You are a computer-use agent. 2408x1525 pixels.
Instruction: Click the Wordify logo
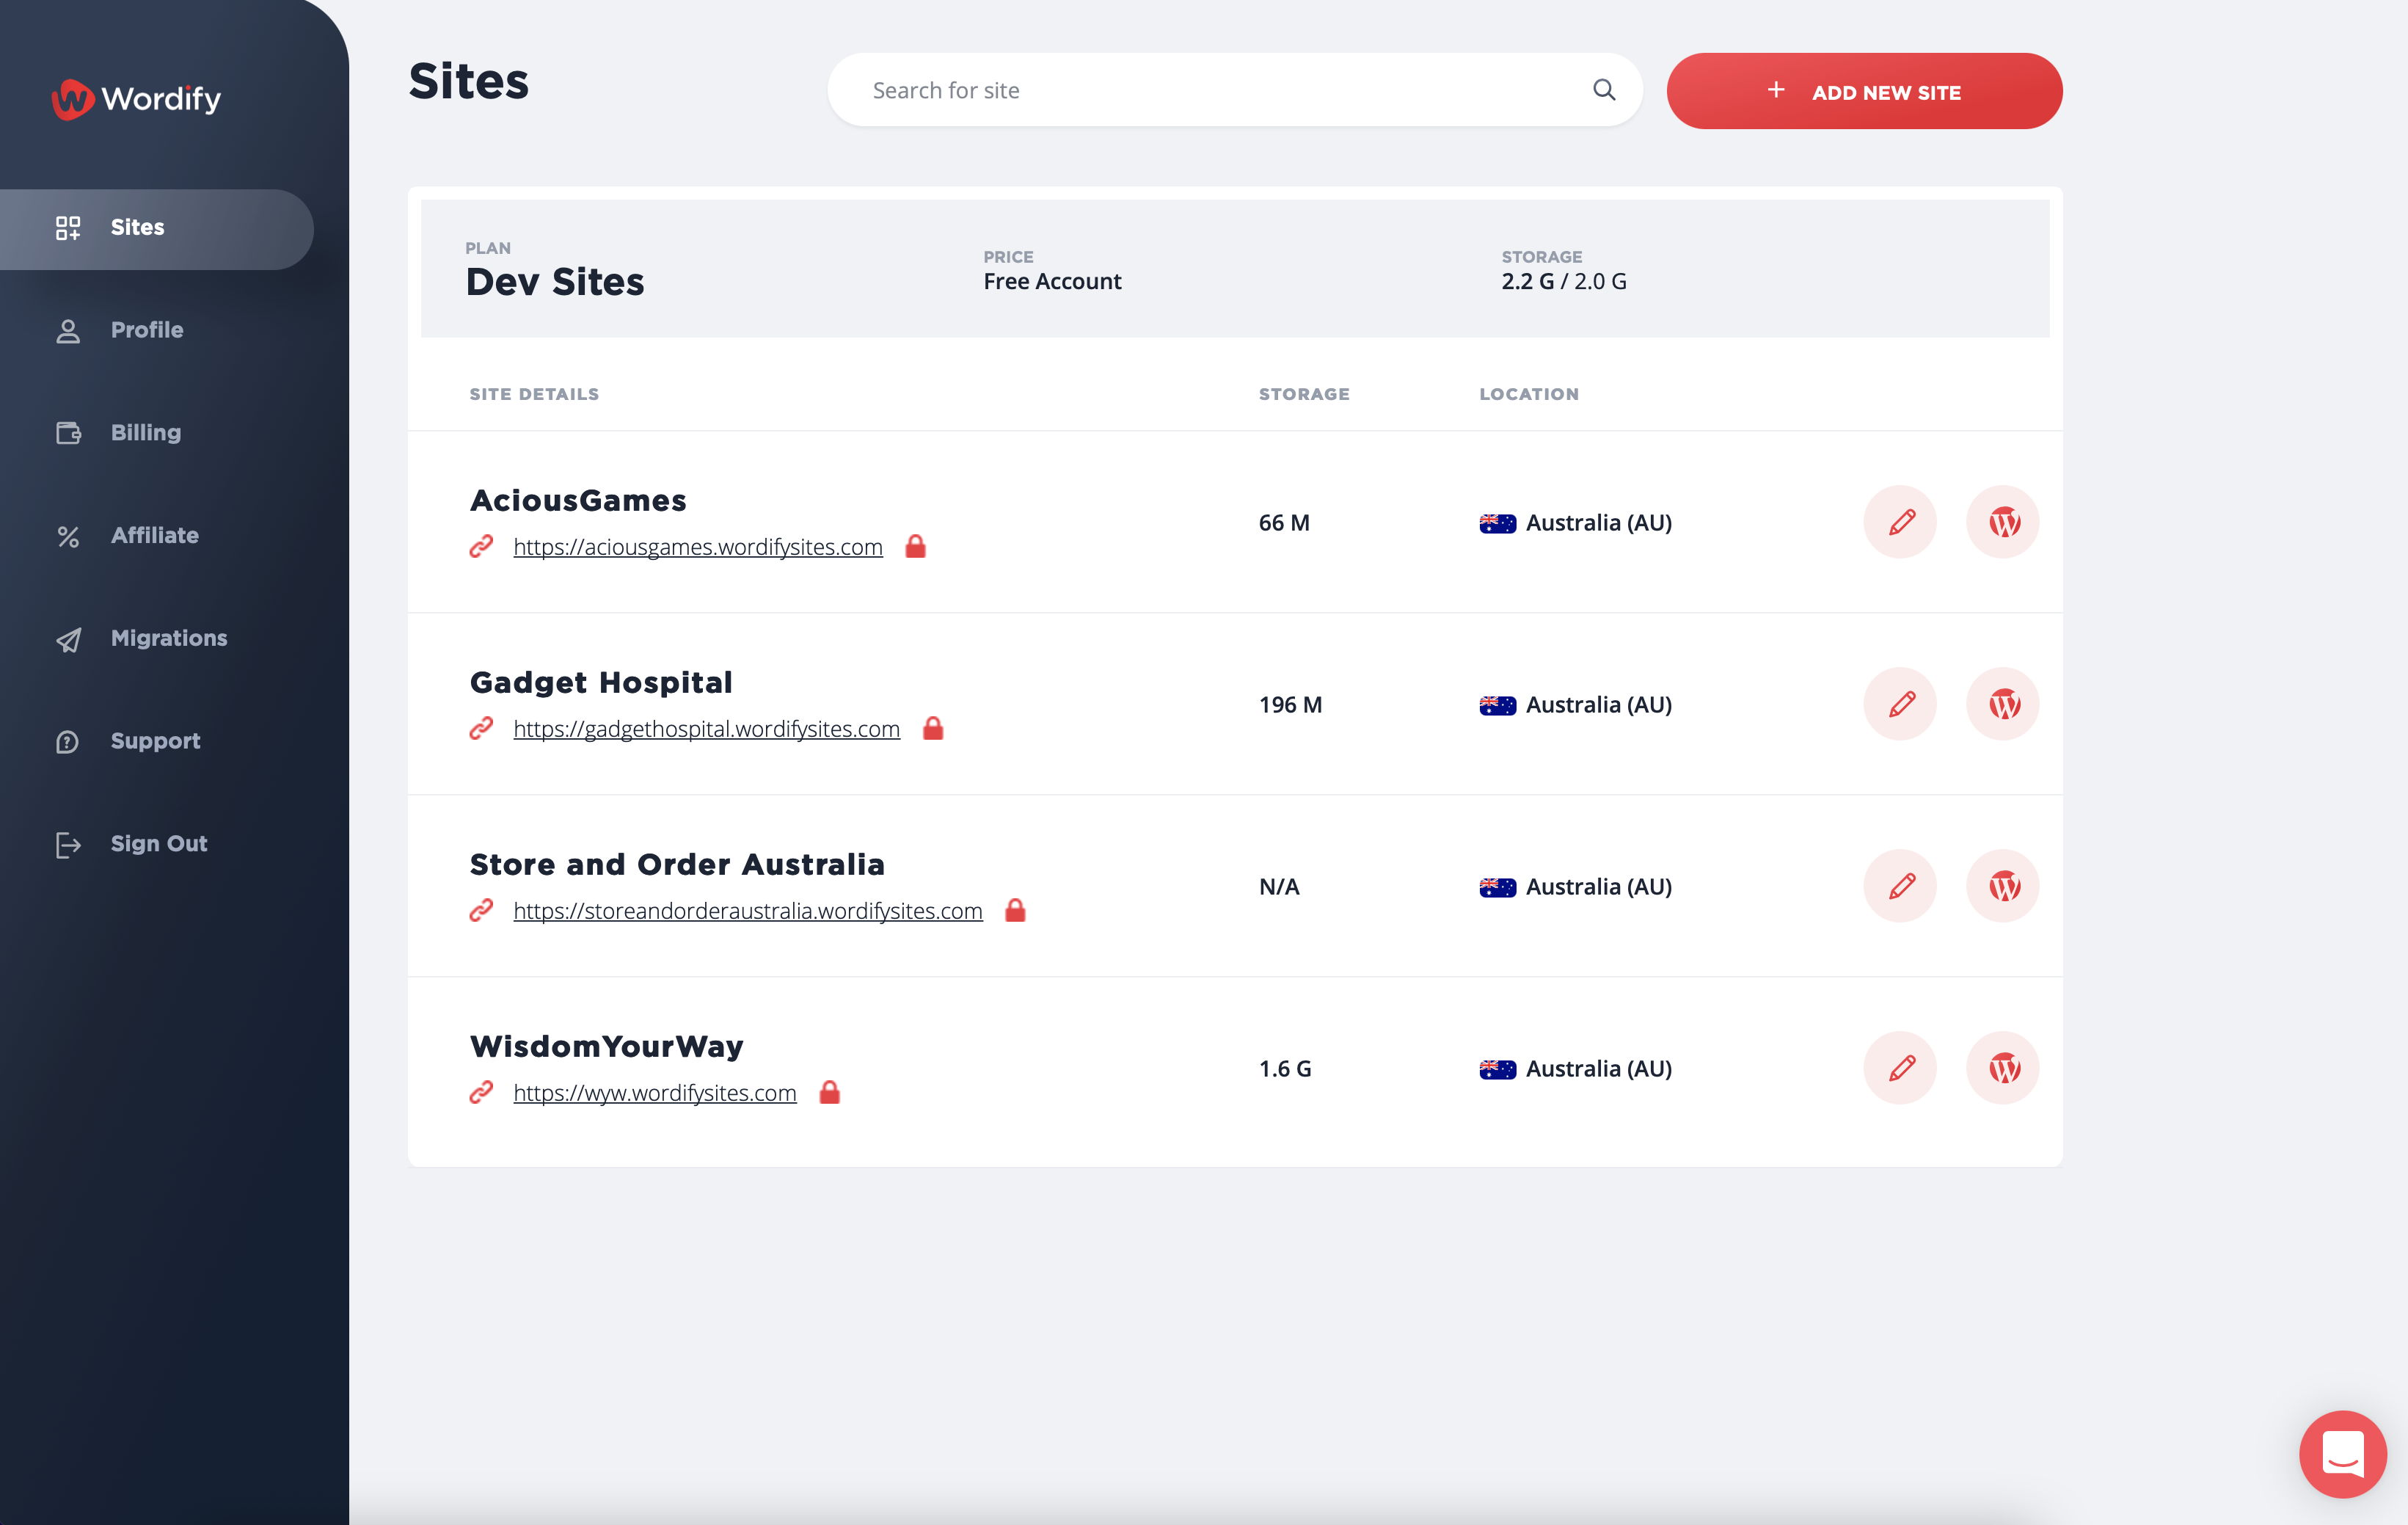tap(136, 98)
